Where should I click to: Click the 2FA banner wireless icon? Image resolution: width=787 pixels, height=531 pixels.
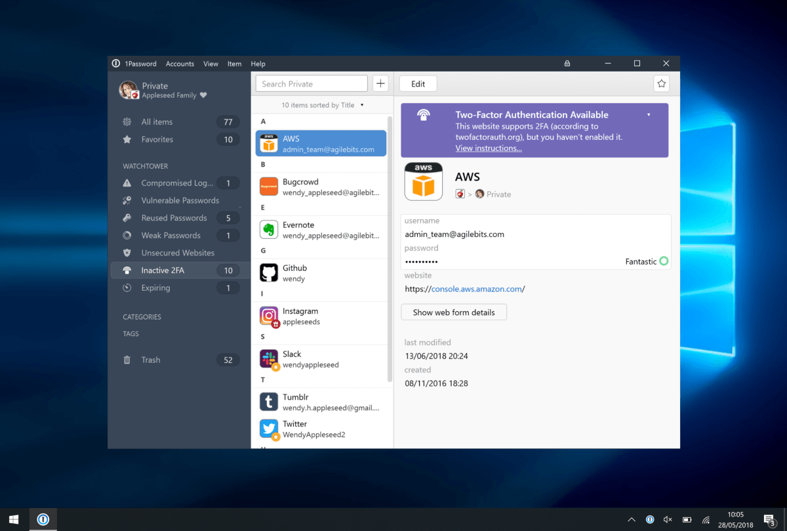coord(424,116)
